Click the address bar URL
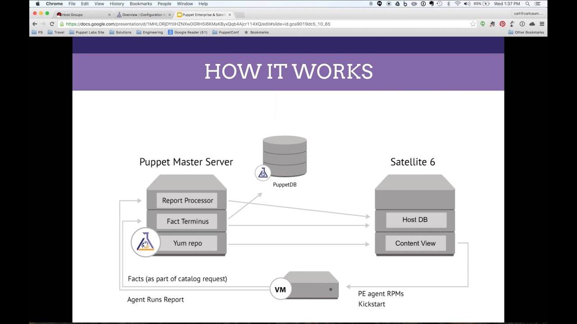 point(198,24)
